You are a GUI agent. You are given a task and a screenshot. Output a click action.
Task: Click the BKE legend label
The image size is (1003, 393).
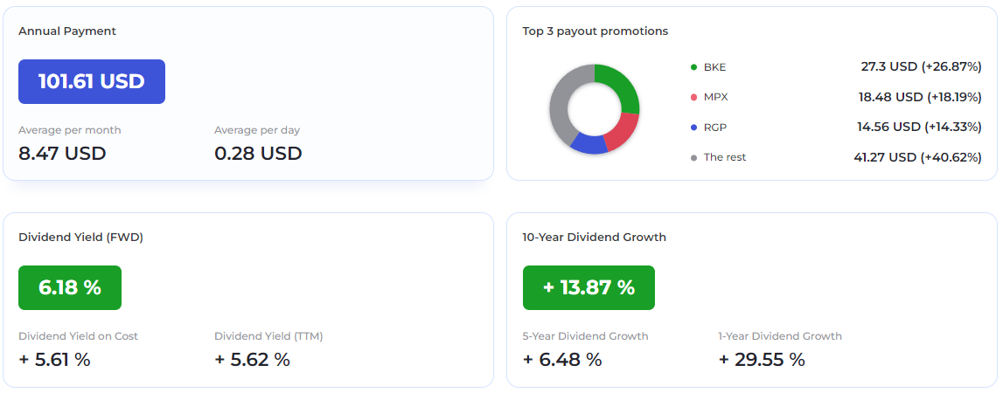click(714, 67)
